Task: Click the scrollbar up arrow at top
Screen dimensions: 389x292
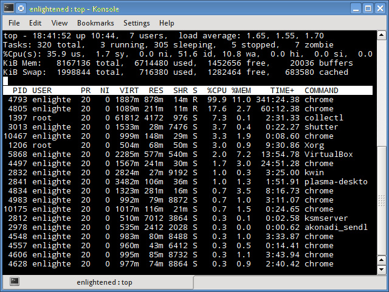Action: (382, 35)
